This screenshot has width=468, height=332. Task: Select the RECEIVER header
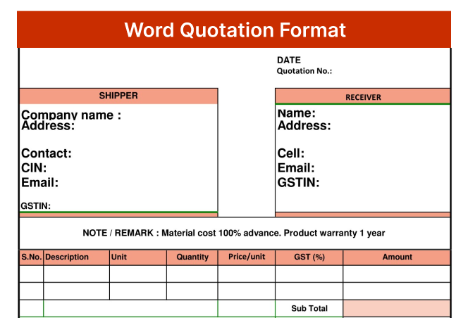pos(363,96)
